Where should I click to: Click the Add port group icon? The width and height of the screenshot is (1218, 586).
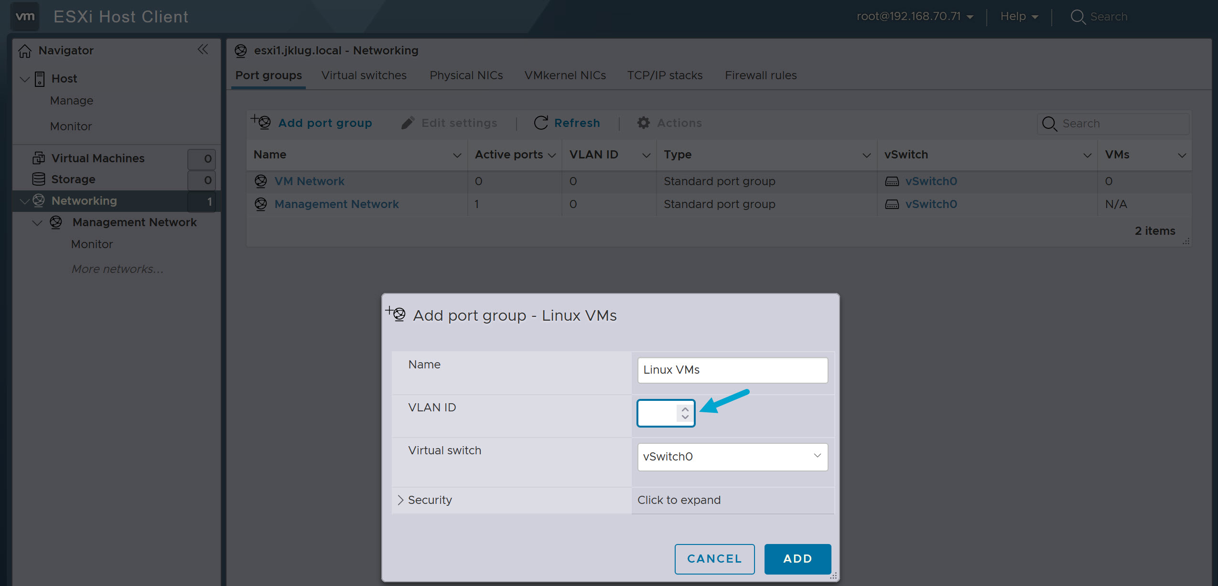click(x=260, y=123)
